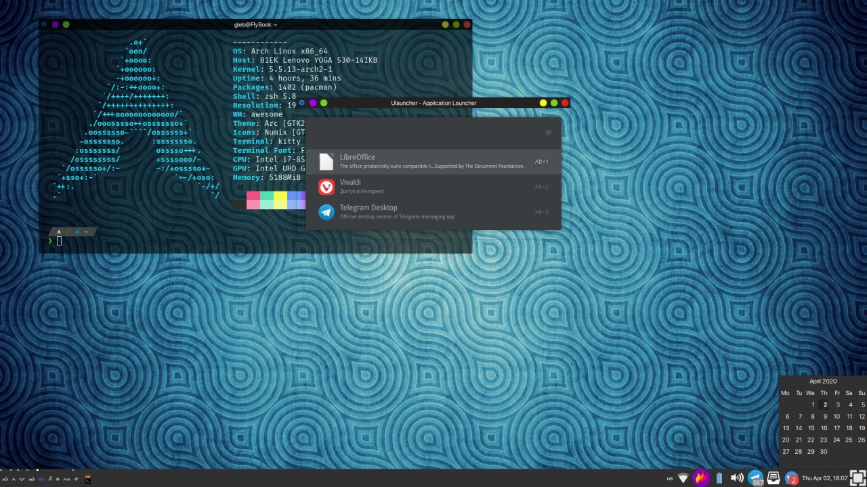The image size is (867, 487).
Task: Click the yellow-green button on the terminal titlebar
Action: [x=445, y=24]
